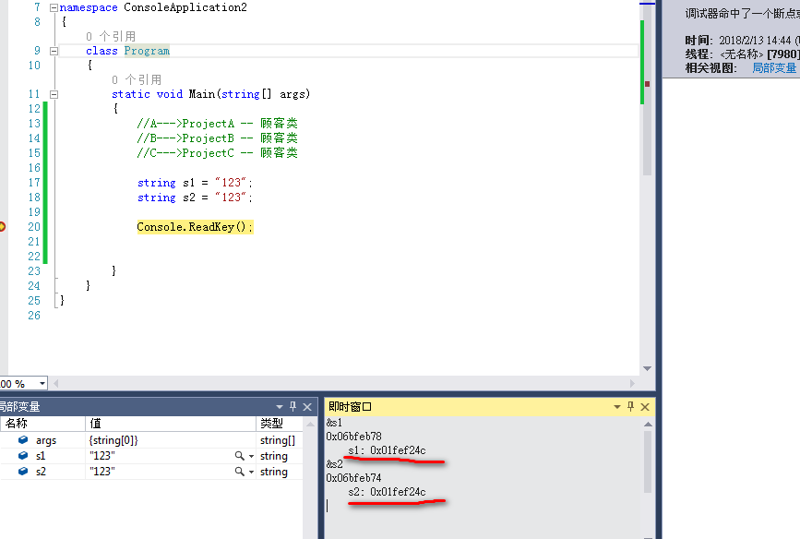Select the args variable row

(x=151, y=440)
